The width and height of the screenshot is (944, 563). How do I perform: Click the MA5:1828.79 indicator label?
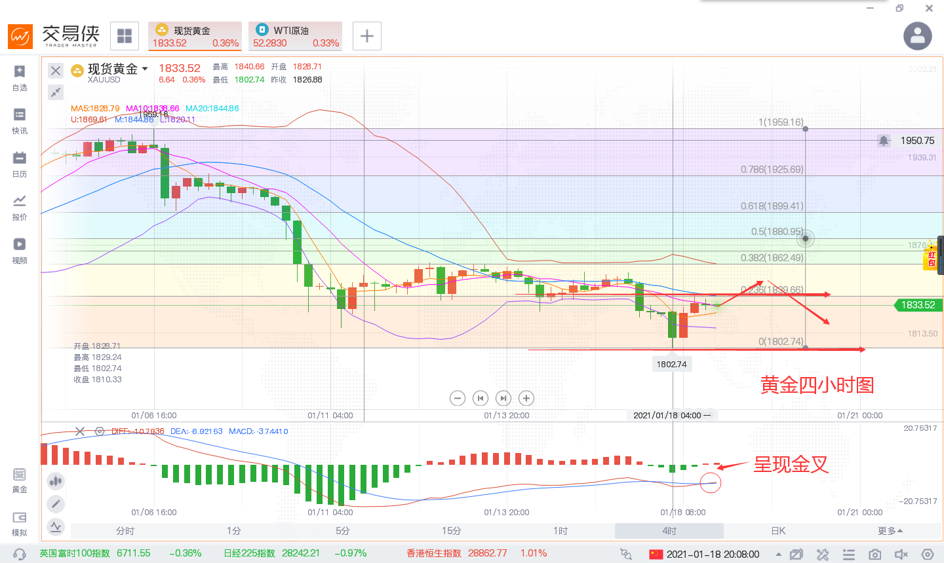[x=95, y=109]
